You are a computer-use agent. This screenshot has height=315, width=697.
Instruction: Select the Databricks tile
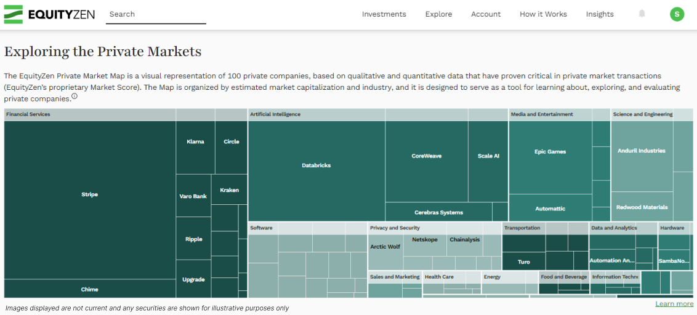[316, 171]
